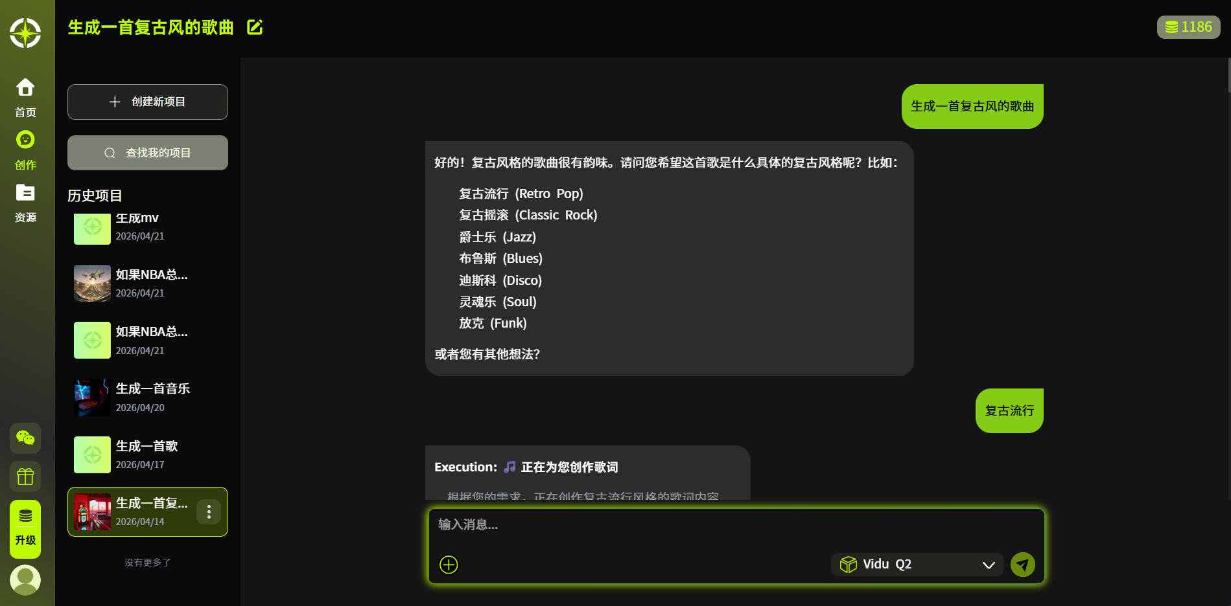
Task: Open the 资源 resources folder
Action: (25, 203)
